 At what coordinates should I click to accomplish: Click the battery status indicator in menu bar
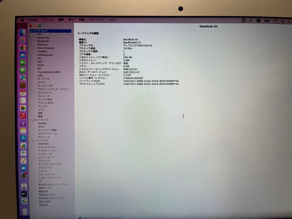tap(267, 21)
